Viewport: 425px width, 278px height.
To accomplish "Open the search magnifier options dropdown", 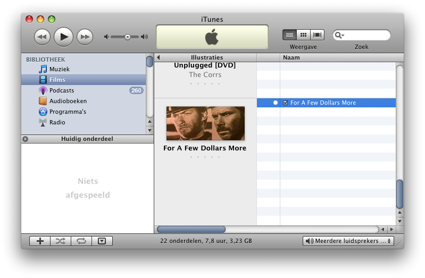I will coord(339,35).
